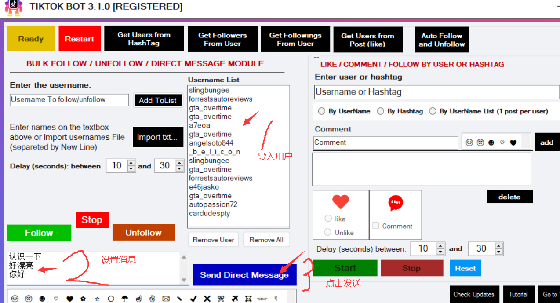Pick the envelope emoji in the message emoji bar
560x303 pixels.
coord(166,299)
